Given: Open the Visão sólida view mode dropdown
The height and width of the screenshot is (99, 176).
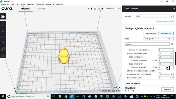Looking at the screenshot, I should point(113,9).
